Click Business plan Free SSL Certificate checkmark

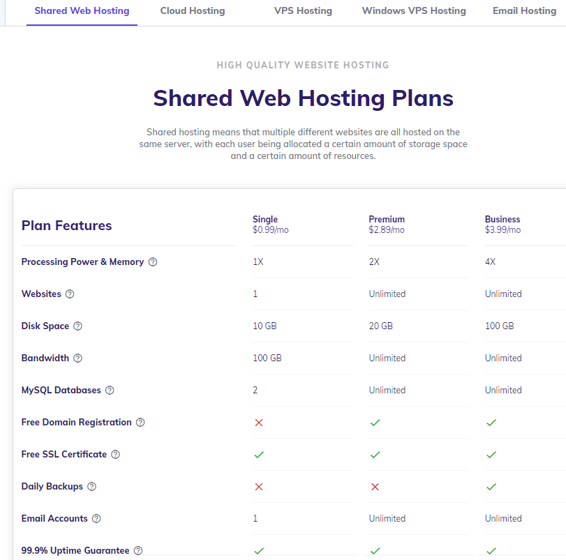[x=491, y=455]
